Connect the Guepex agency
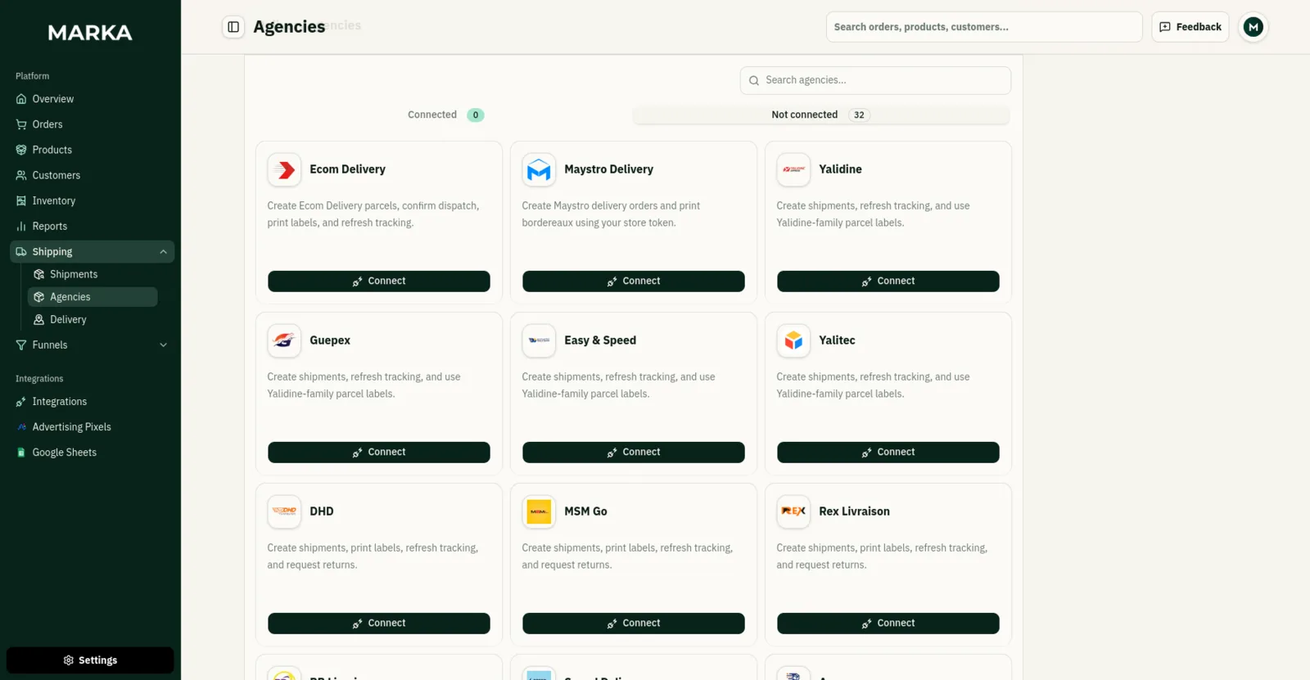This screenshot has width=1310, height=680. 379,453
